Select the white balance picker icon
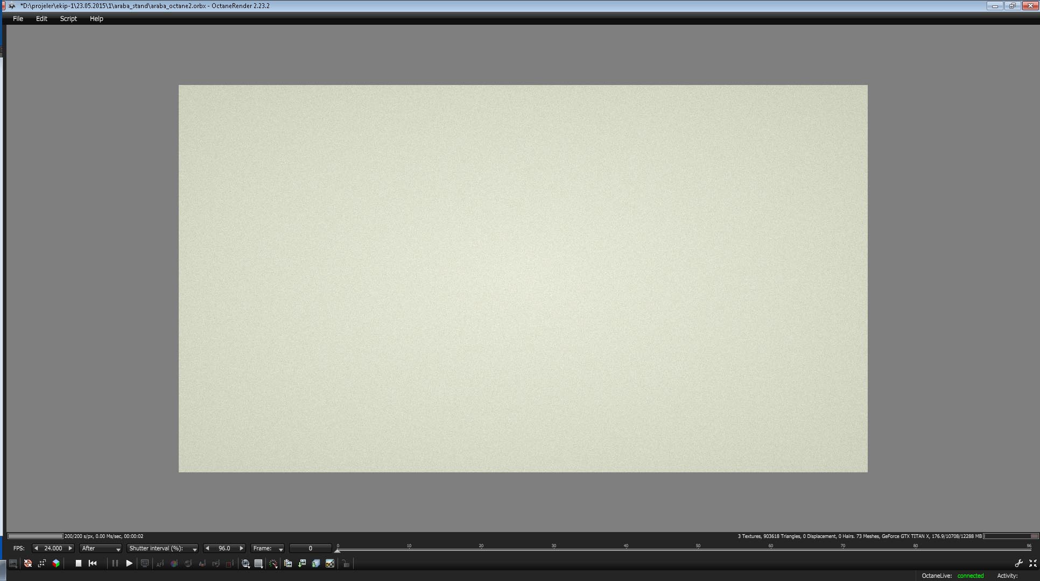The height and width of the screenshot is (581, 1040). click(x=174, y=563)
